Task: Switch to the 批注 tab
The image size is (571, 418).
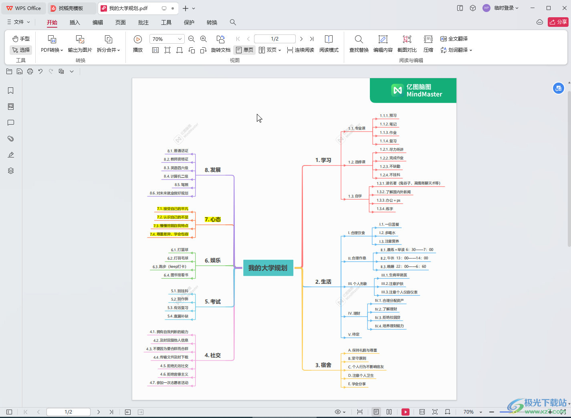Action: [x=143, y=22]
